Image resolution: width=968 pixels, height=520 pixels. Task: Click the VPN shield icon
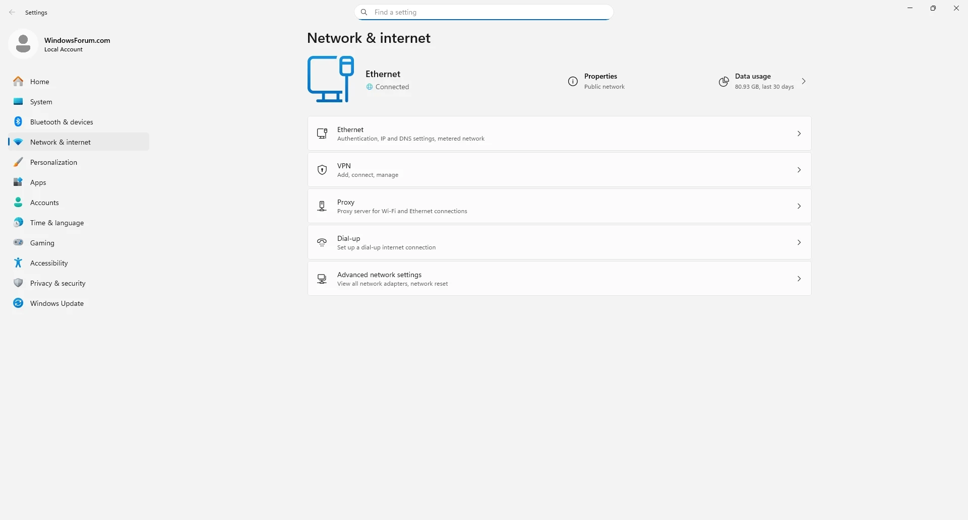click(322, 170)
